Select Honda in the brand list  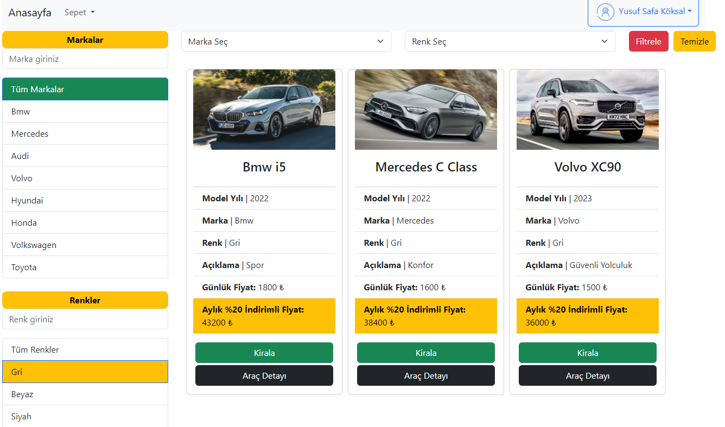pos(85,222)
